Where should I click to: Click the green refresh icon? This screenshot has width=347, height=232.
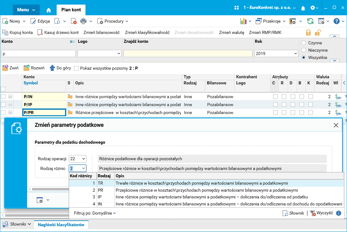310,21
